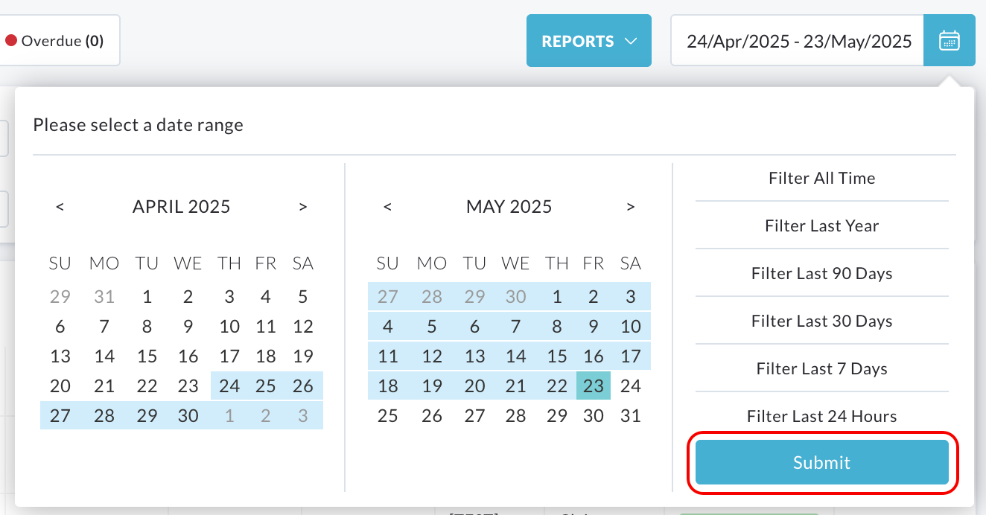Choose Filter Last 90 Days
This screenshot has height=515, width=986.
[822, 273]
